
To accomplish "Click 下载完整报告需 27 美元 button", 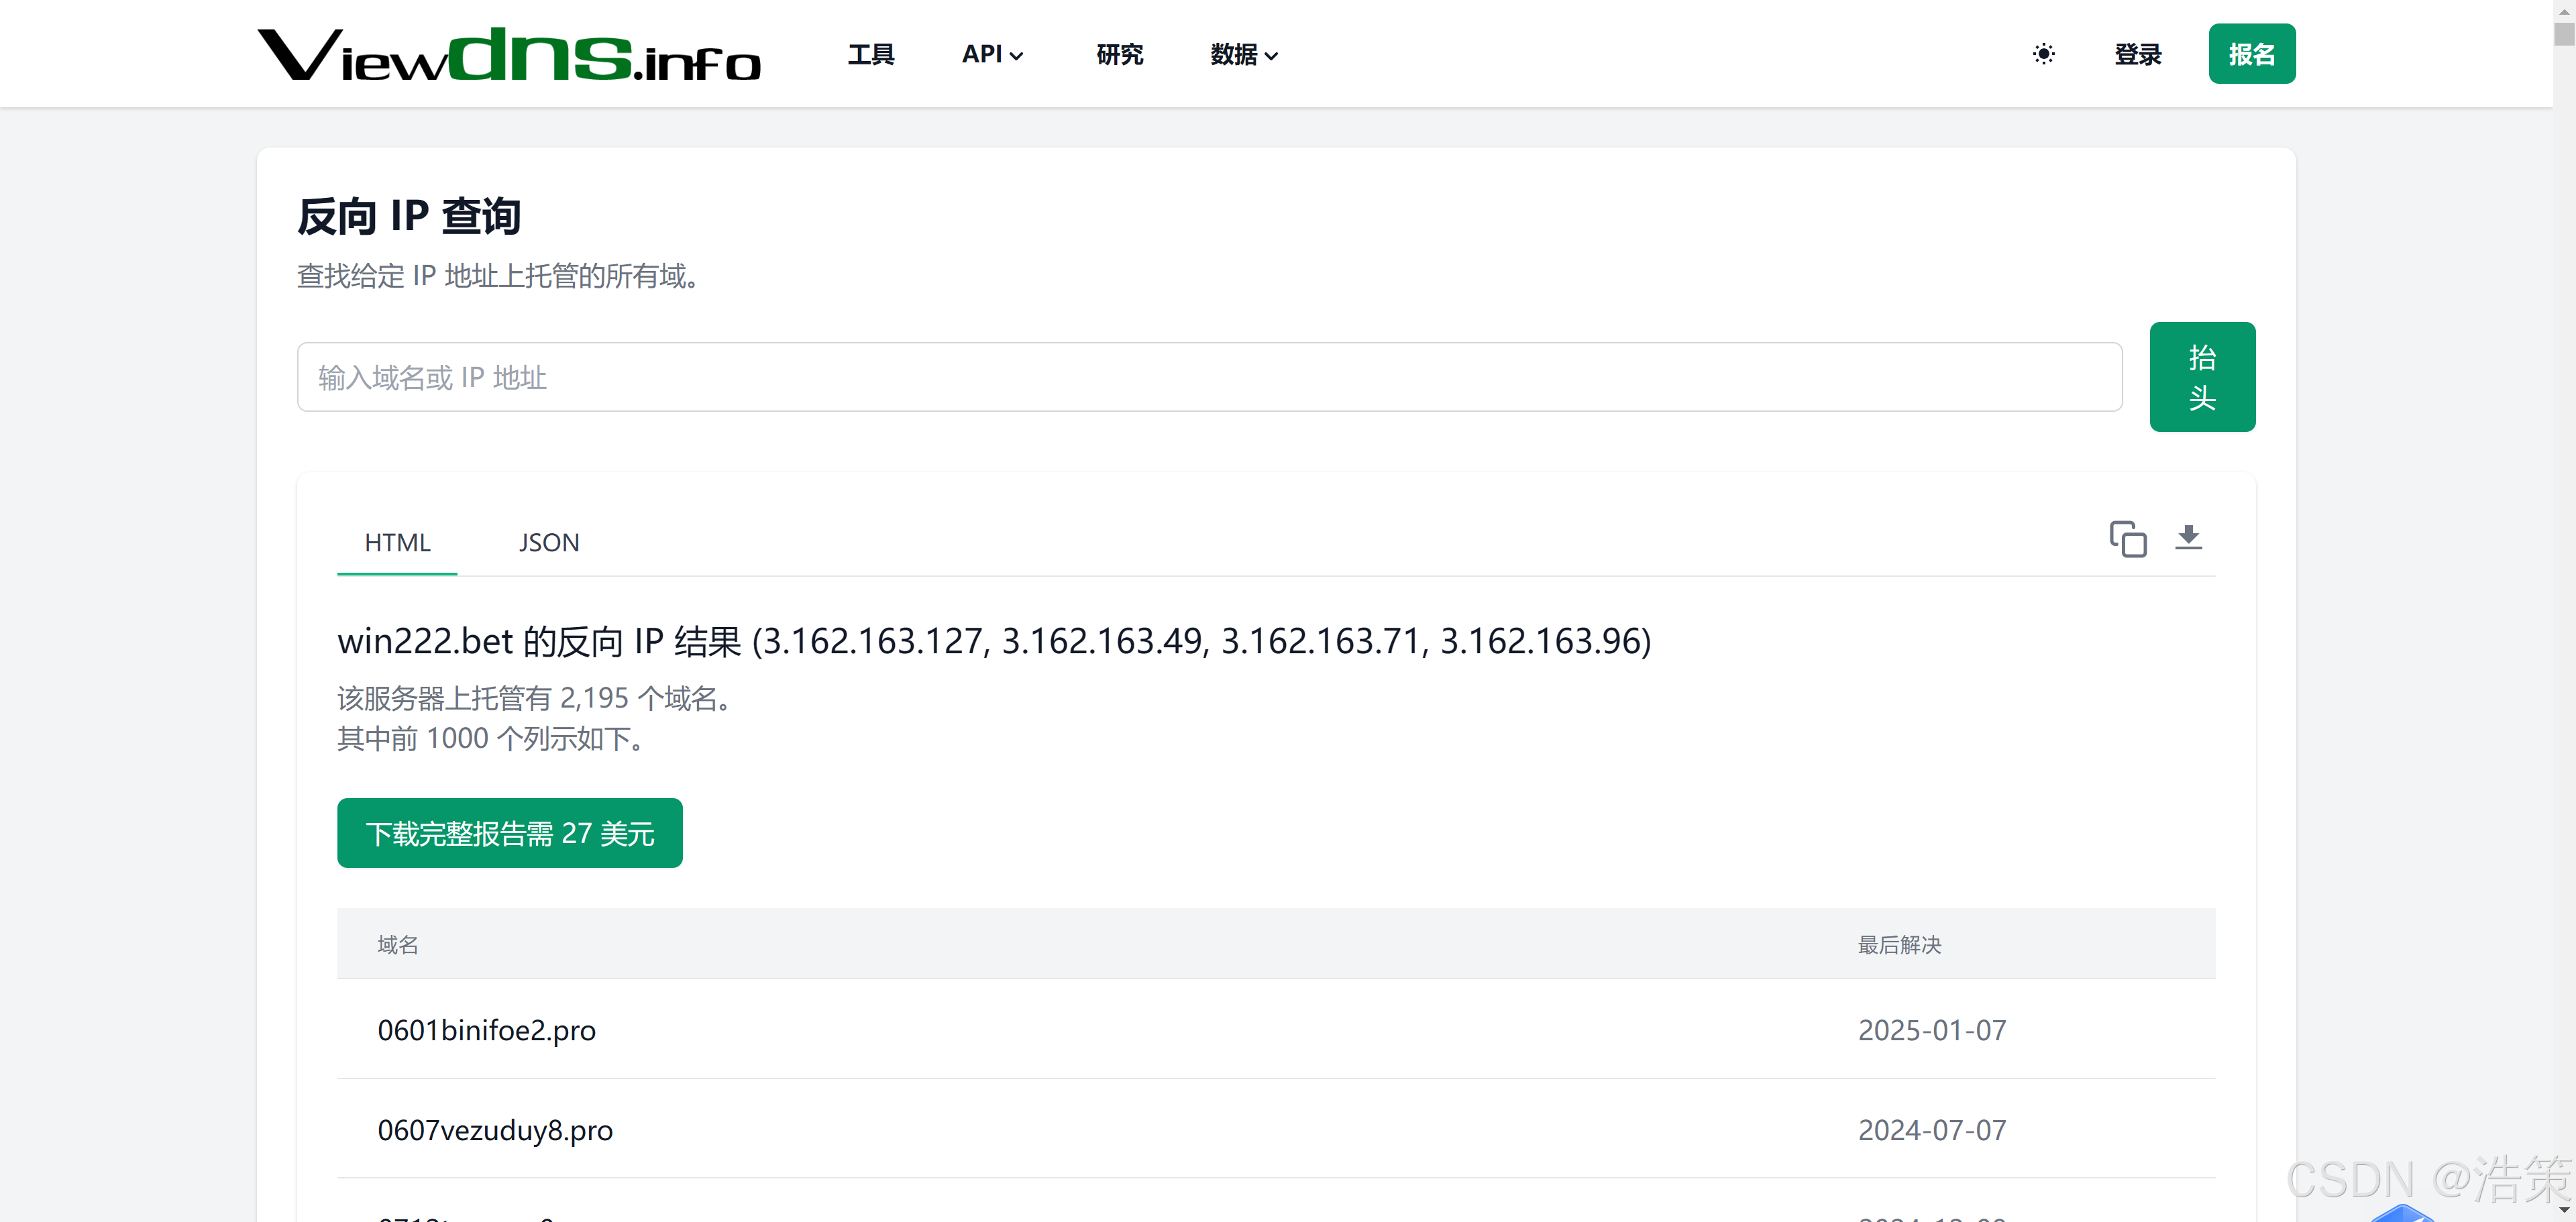I will point(509,833).
